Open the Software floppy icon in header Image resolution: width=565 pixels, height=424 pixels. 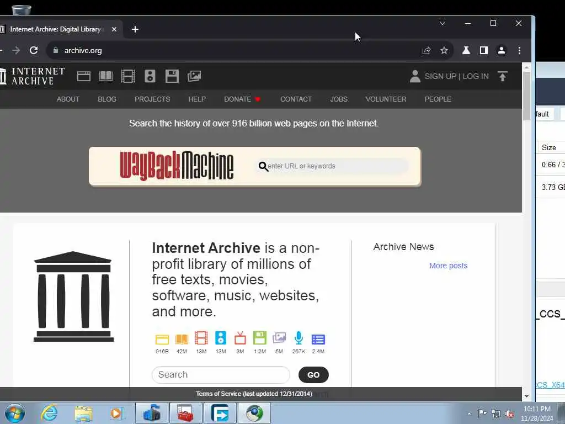point(172,76)
